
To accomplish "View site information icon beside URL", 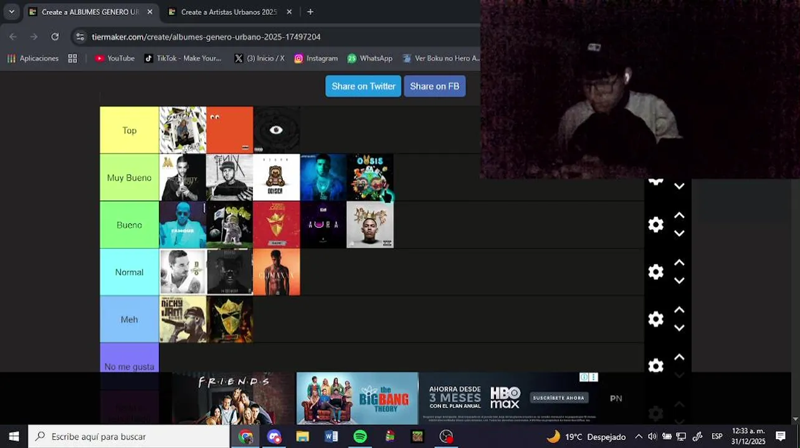I will [80, 37].
